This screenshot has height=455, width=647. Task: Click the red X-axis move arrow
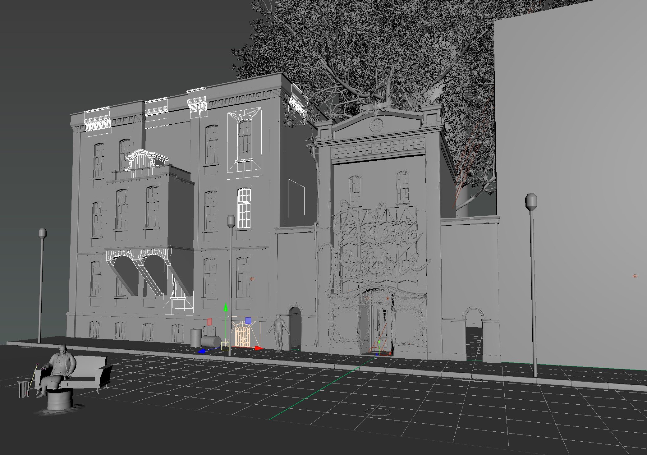[x=258, y=348]
